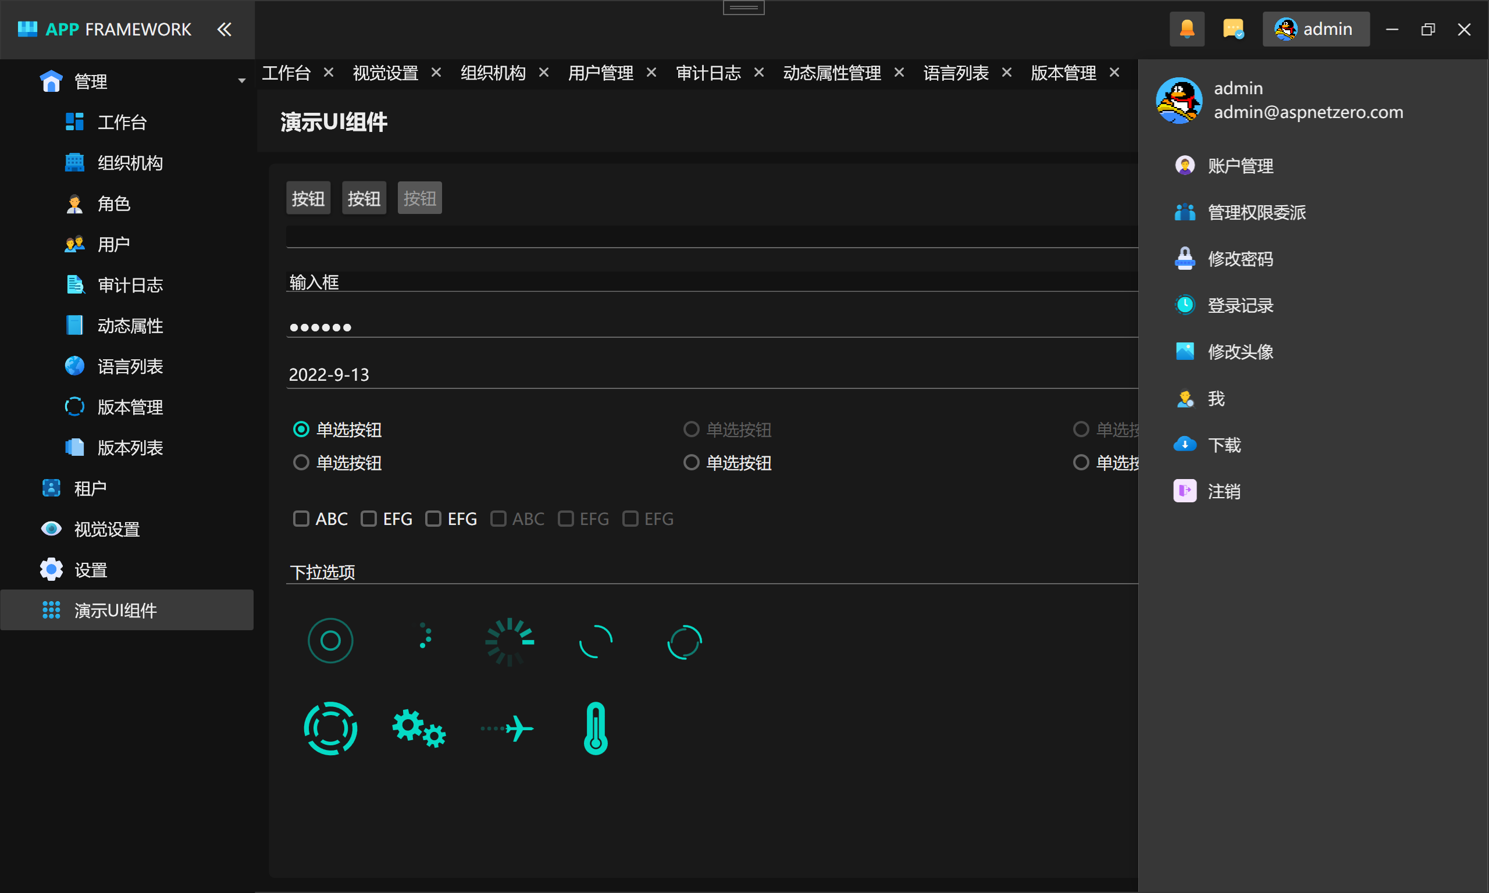The image size is (1489, 893).
Task: Check the first enabled EFG checkbox
Action: 368,519
